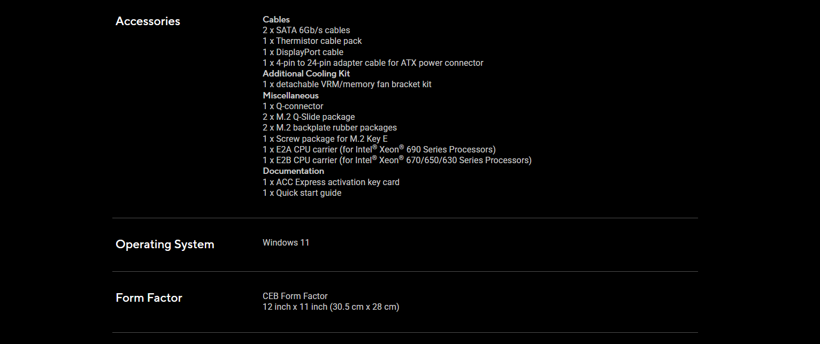This screenshot has height=344, width=820.
Task: Click the Thermistor cable pack entry
Action: 312,41
